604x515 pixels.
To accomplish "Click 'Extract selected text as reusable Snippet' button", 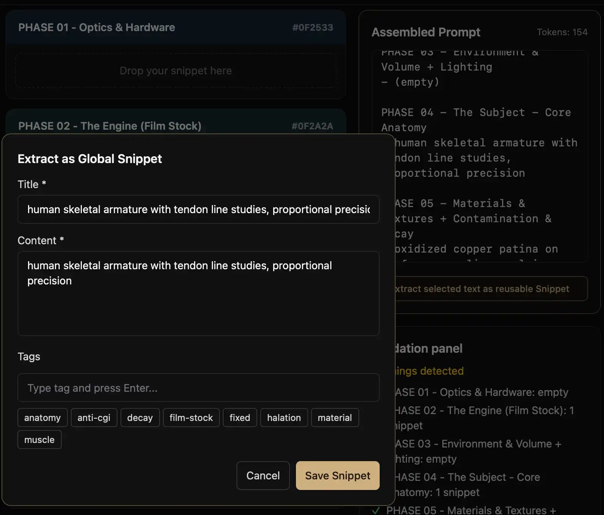I will (x=491, y=289).
